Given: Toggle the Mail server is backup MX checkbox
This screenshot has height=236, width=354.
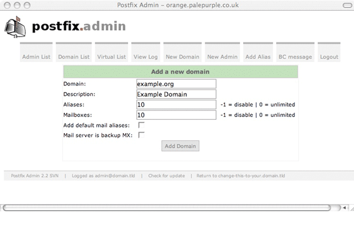Looking at the screenshot, I should pyautogui.click(x=142, y=135).
